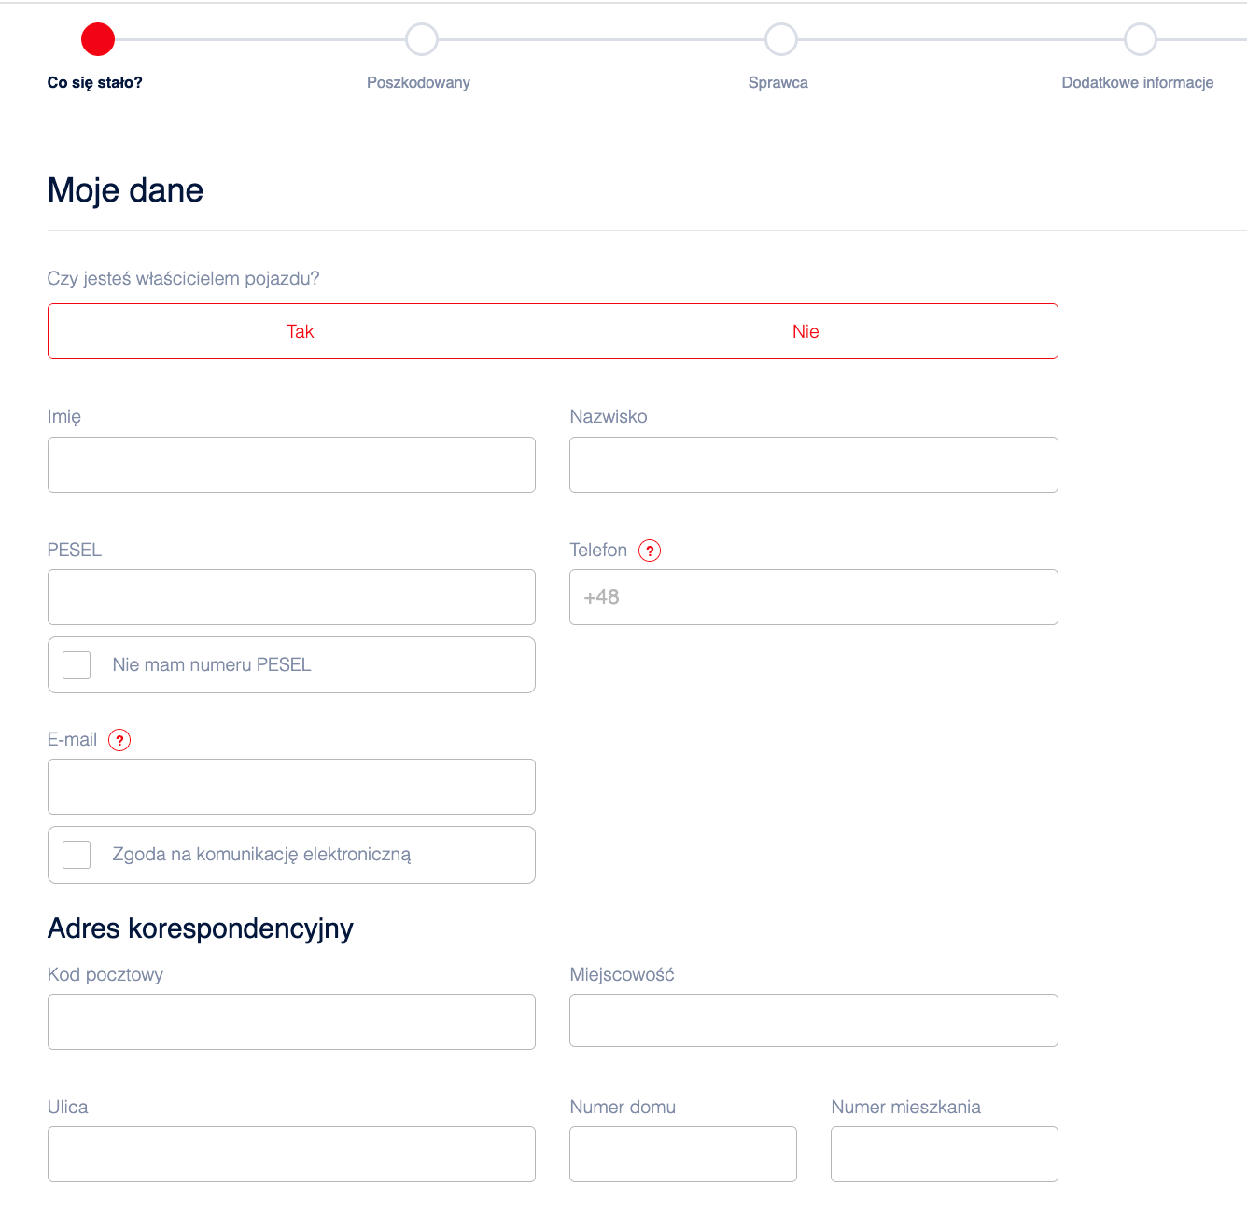Image resolution: width=1247 pixels, height=1228 pixels.
Task: Choose 'Nie' for vehicle owner question
Action: 806,331
